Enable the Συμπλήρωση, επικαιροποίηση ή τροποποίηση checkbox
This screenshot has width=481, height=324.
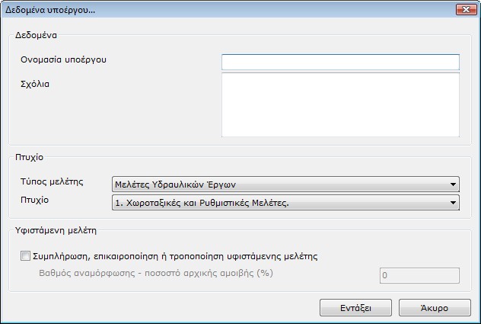pyautogui.click(x=27, y=256)
